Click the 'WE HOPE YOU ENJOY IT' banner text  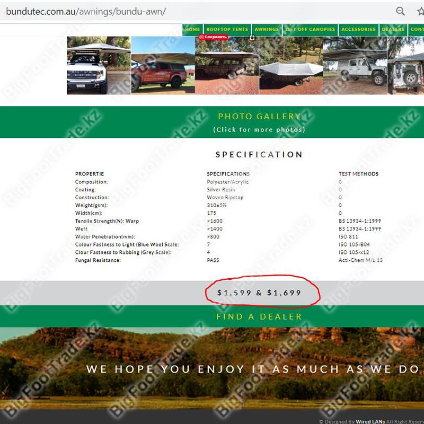tap(253, 369)
